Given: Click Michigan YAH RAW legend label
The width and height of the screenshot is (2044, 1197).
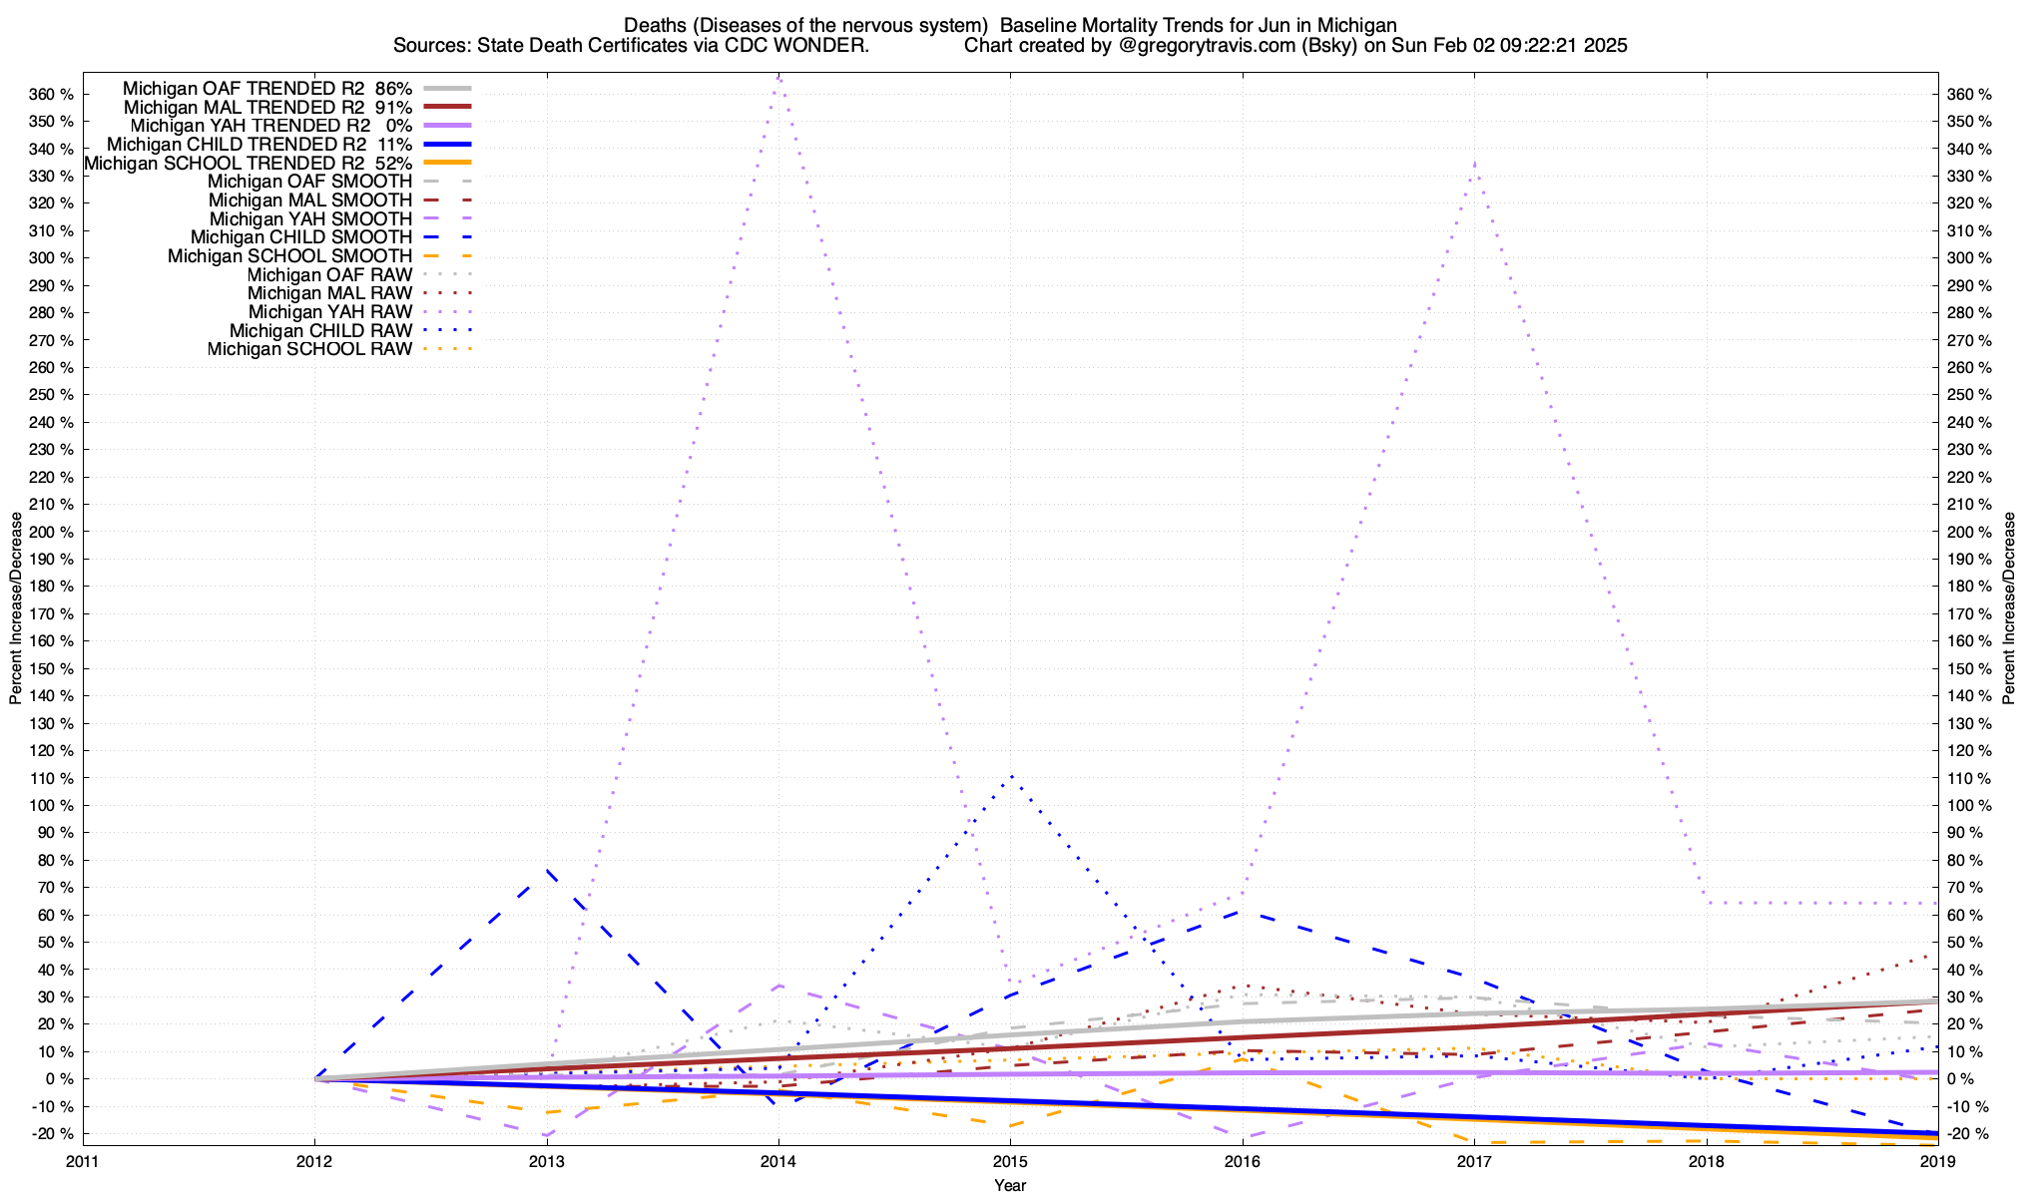Looking at the screenshot, I should point(329,312).
